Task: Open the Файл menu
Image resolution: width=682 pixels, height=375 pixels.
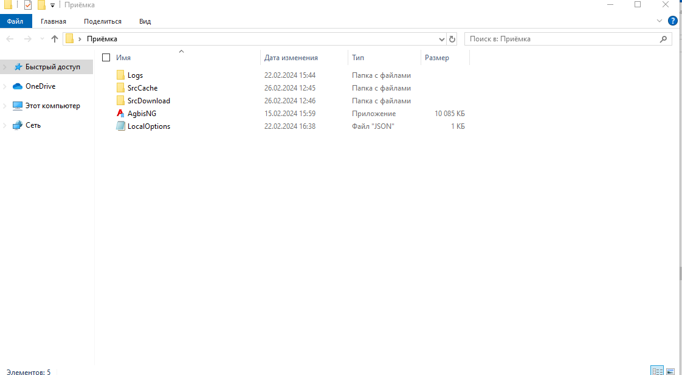Action: pos(15,21)
